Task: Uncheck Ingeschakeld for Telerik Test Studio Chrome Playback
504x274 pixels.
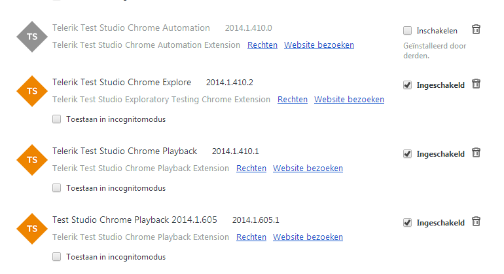Action: point(408,153)
